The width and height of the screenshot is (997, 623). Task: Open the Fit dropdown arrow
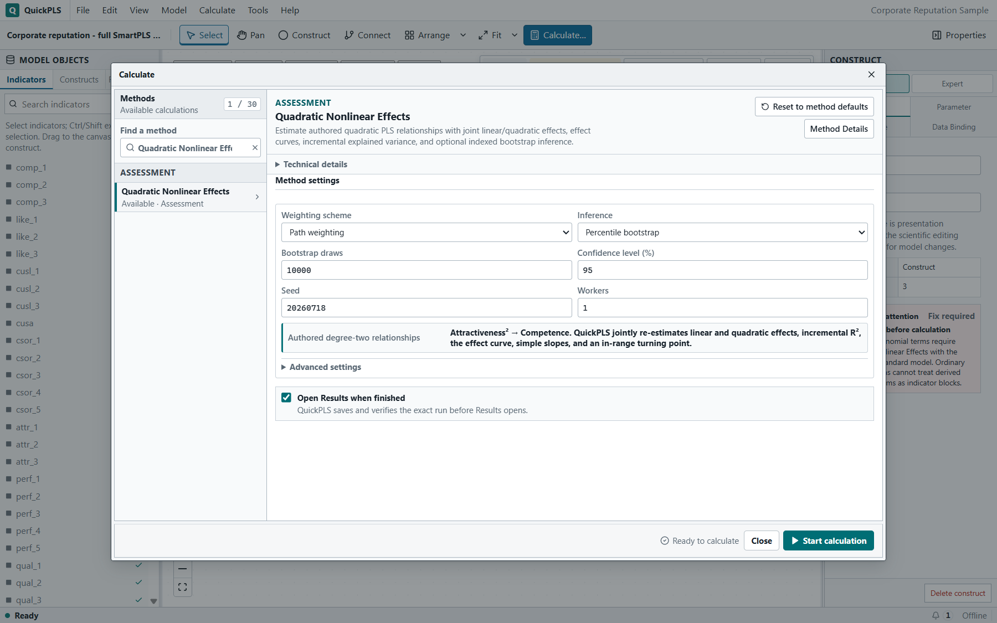tap(515, 35)
